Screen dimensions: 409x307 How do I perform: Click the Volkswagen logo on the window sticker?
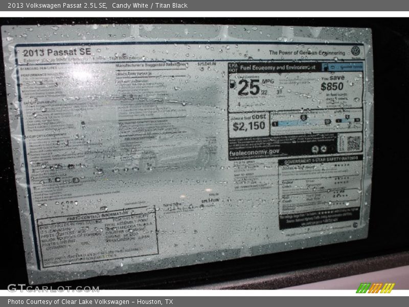[355, 51]
